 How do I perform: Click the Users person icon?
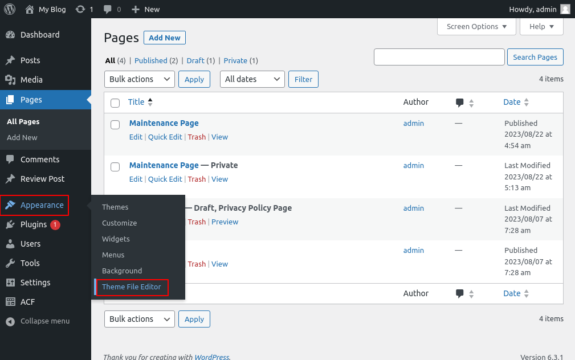tap(10, 244)
